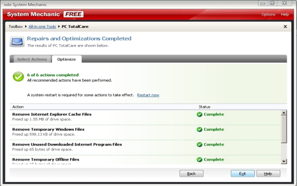Click Complete icon for Temporary Offline Files
297x186 pixels.
point(200,159)
